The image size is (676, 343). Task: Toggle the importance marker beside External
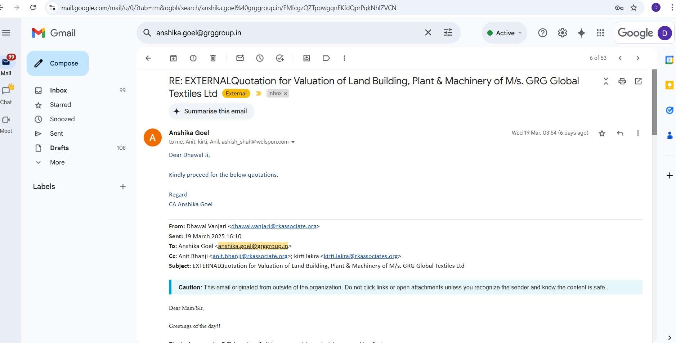coord(258,94)
